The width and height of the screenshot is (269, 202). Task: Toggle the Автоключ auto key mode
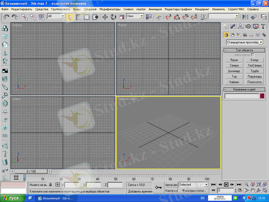[171, 184]
